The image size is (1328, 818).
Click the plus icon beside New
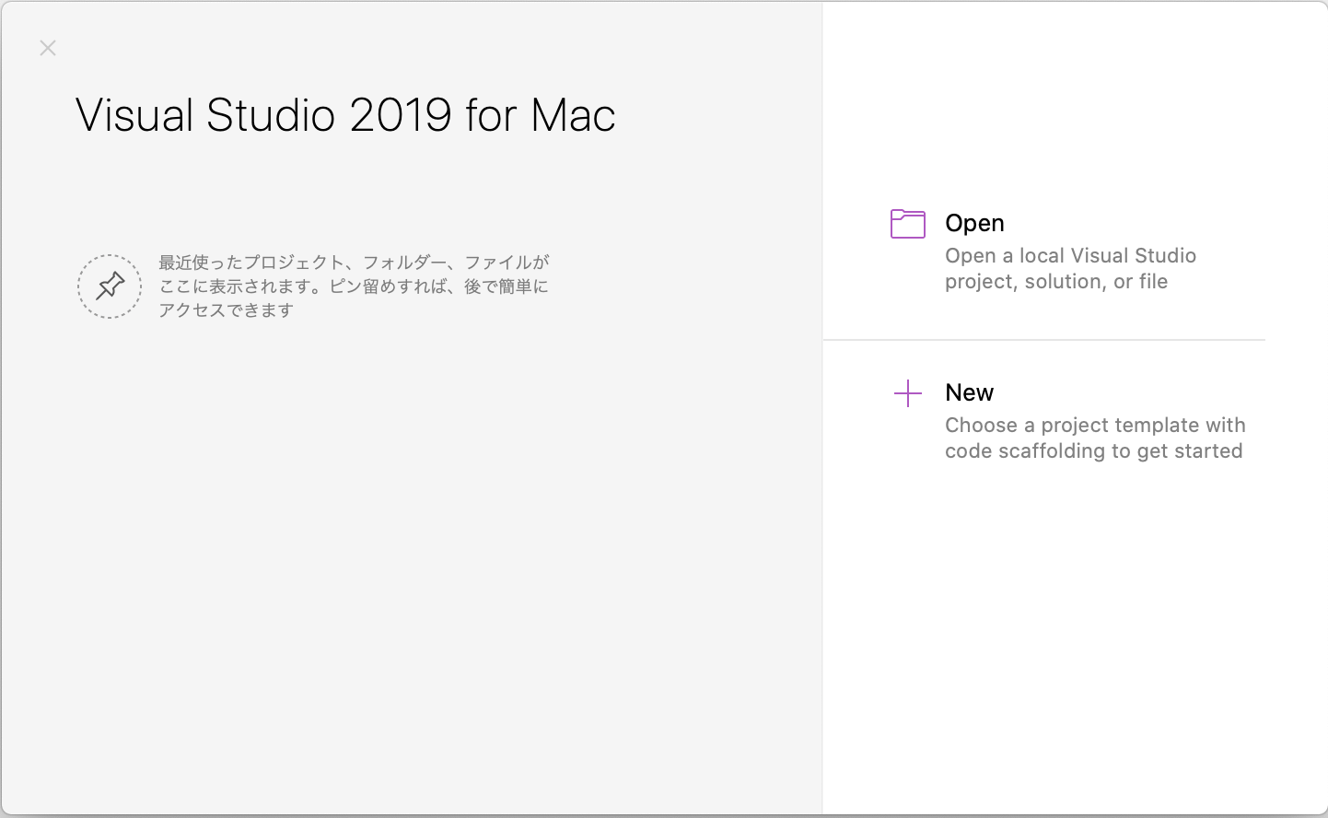(x=908, y=392)
